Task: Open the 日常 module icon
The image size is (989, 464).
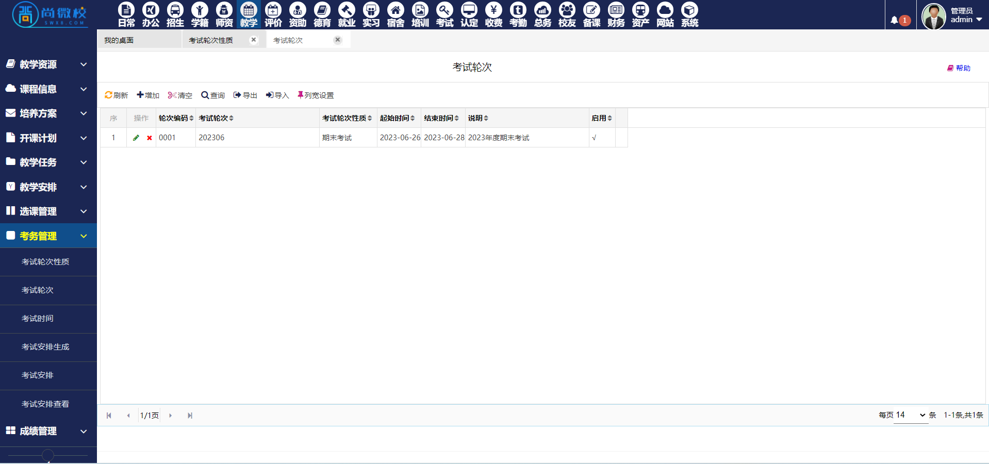Action: pos(126,14)
